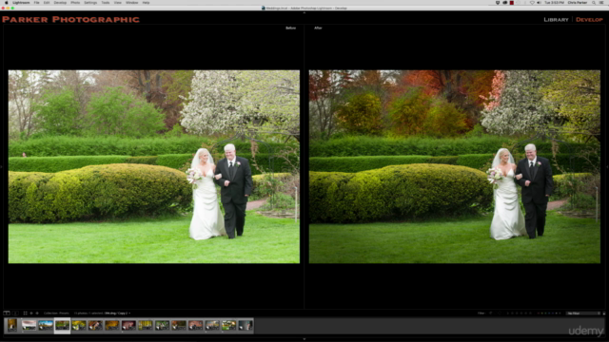Filter by red color label
Image resolution: width=609 pixels, height=342 pixels.
(x=539, y=313)
